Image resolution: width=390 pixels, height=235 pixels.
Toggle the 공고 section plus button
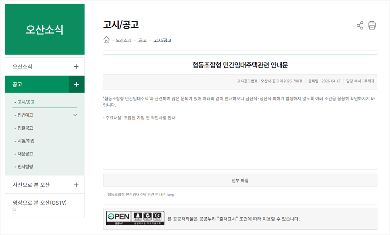tap(76, 84)
